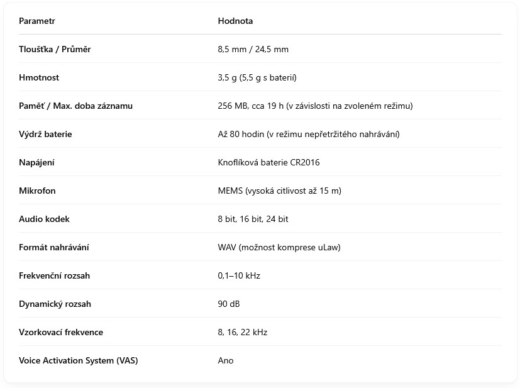Image resolution: width=520 pixels, height=388 pixels.
Task: Click the "8, 16, 22 kHz" sampling value
Action: [x=242, y=332]
